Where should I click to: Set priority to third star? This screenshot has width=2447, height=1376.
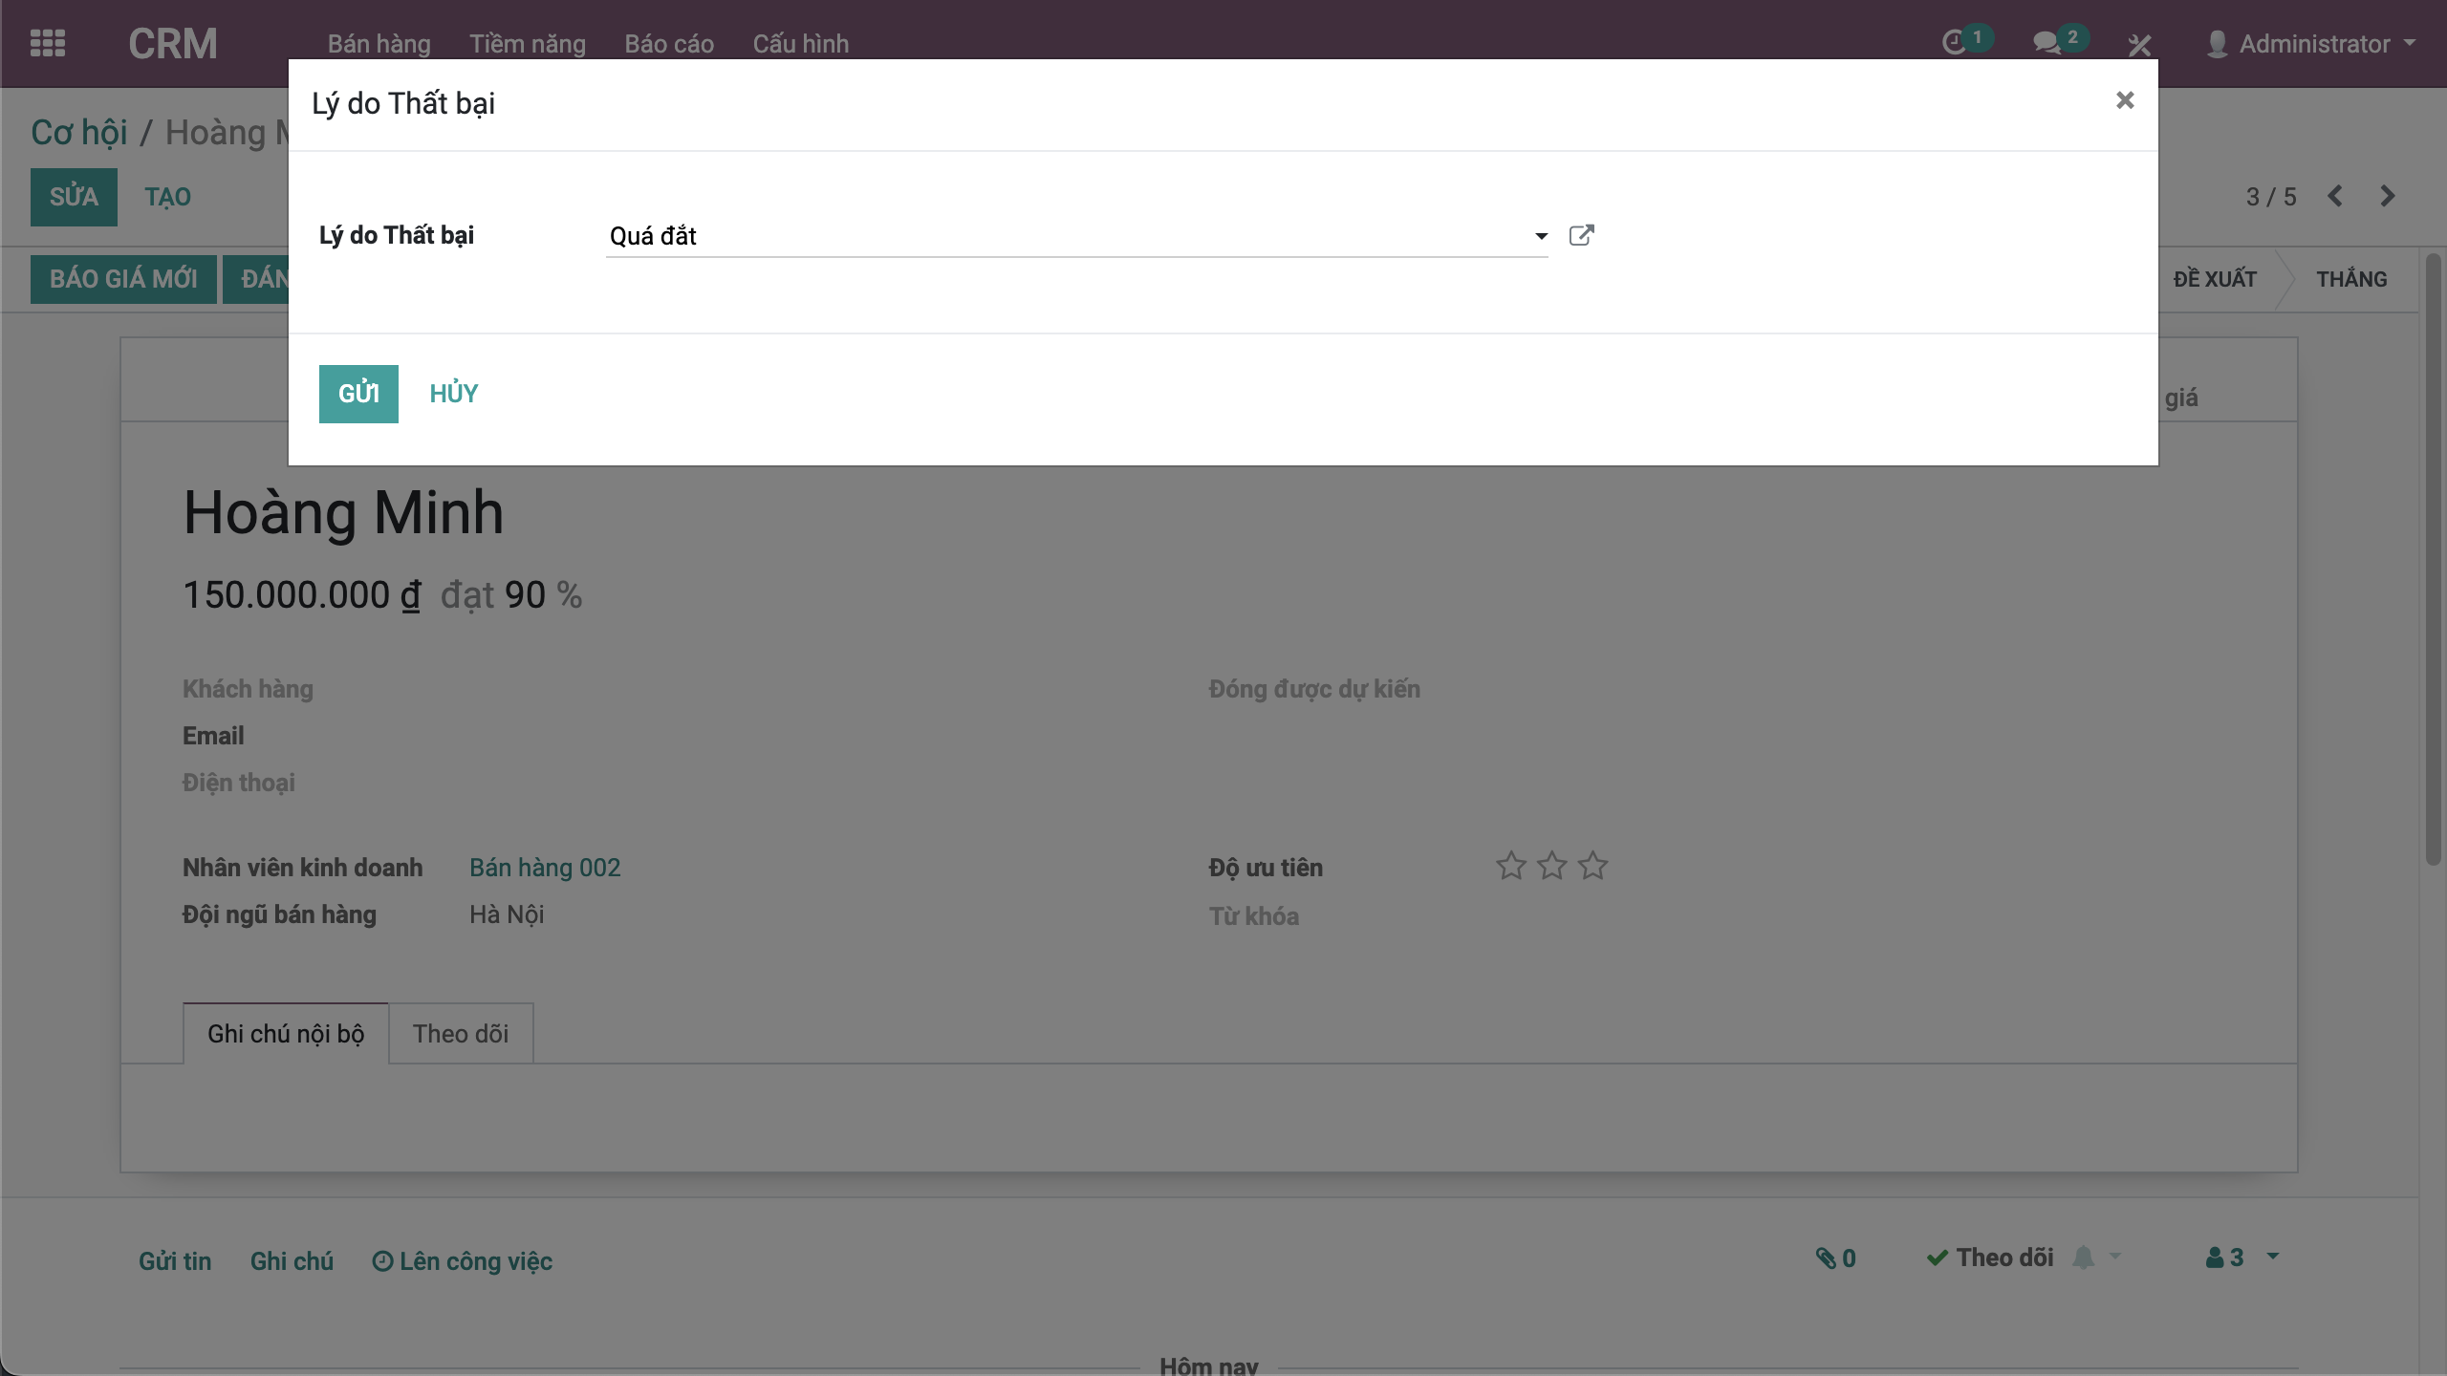[x=1592, y=866]
